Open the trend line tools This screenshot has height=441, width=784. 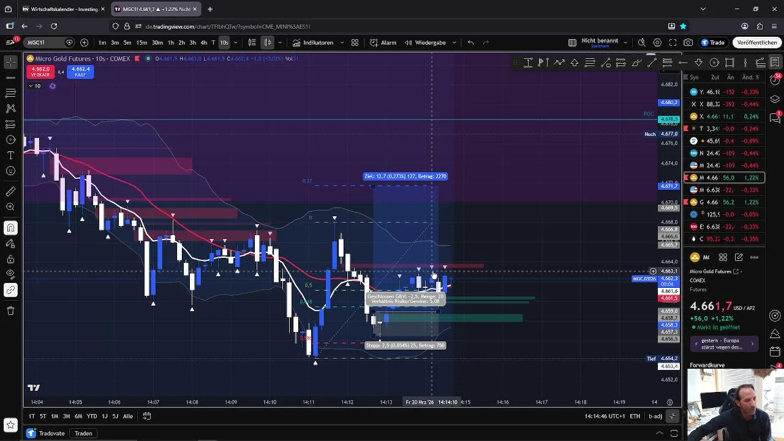(10, 78)
